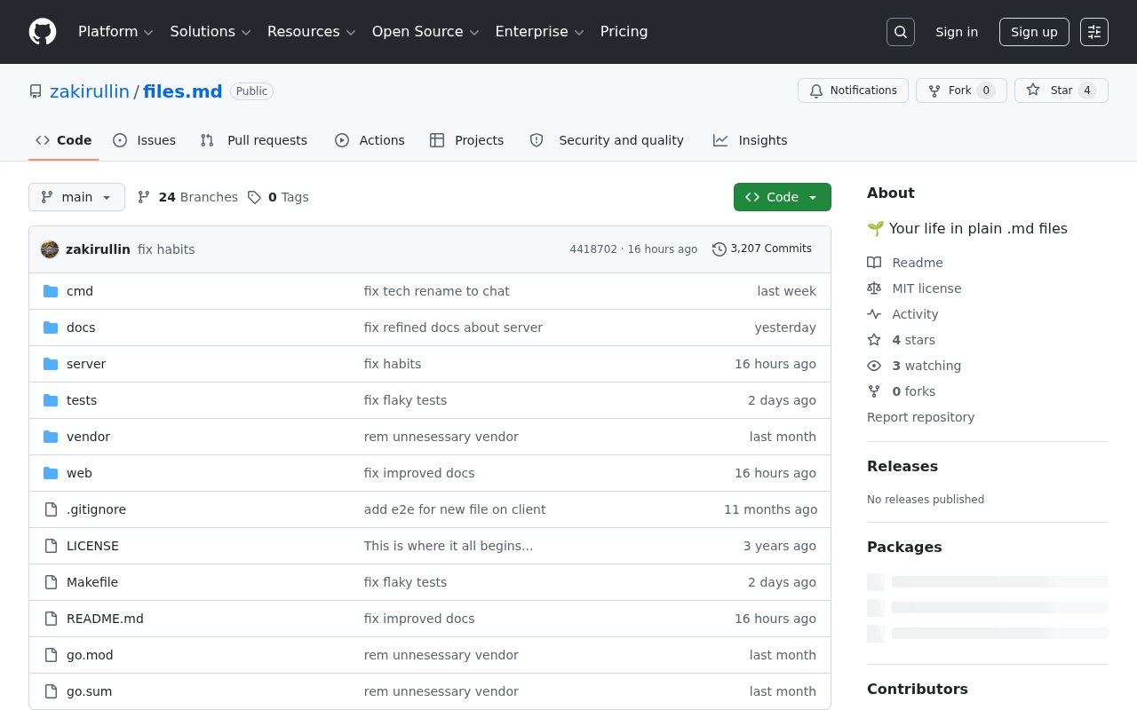The width and height of the screenshot is (1137, 710).
Task: Click the Makefile file icon
Action: pos(51,582)
